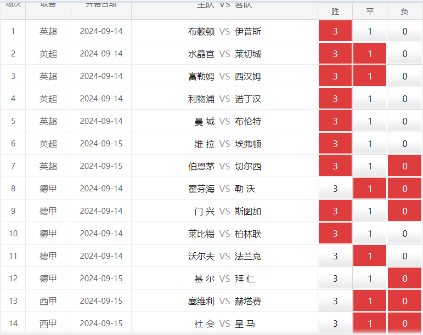Select win (3) for 塞维利 VS 赫塔费
The width and height of the screenshot is (423, 335).
tap(335, 300)
